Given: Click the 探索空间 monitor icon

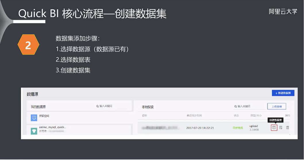Looking at the screenshot, I should click(34, 118).
